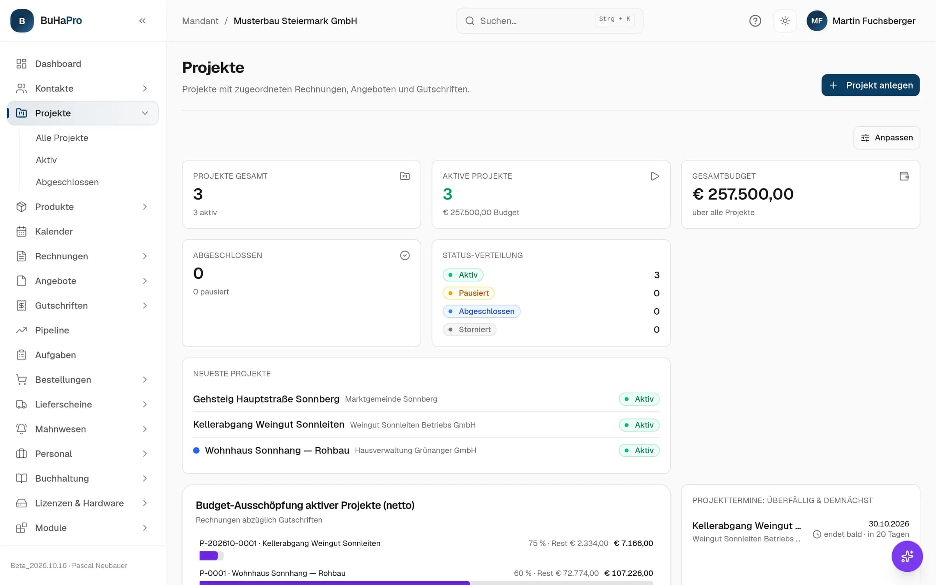This screenshot has width=936, height=585.
Task: Open the purple AI assistant sparkle button
Action: pyautogui.click(x=907, y=556)
